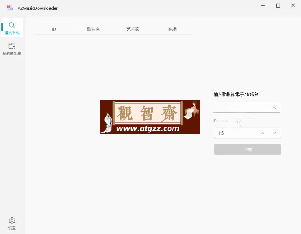Click the 专辑 column header
The width and height of the screenshot is (301, 234).
click(x=172, y=29)
